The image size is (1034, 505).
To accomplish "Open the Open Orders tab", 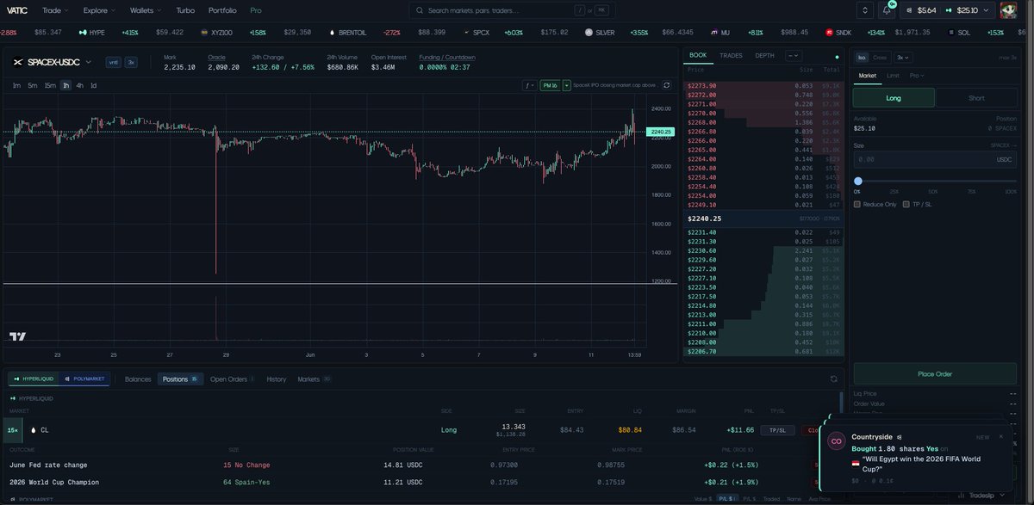I will coord(232,379).
